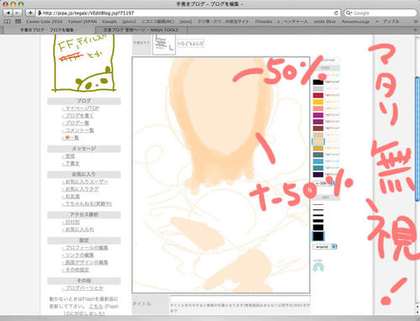Click the browser forward arrow button
The image size is (420, 321).
pos(18,13)
